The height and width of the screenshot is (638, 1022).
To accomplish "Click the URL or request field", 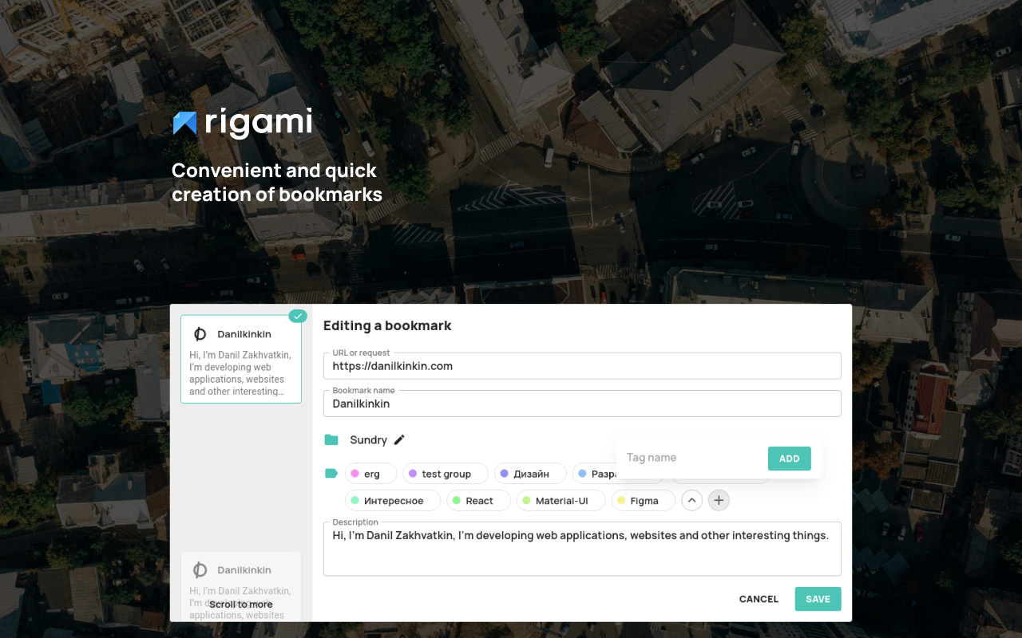I will [582, 366].
